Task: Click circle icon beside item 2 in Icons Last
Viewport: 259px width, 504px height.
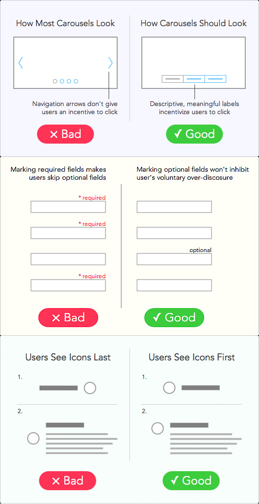Action: [33, 438]
